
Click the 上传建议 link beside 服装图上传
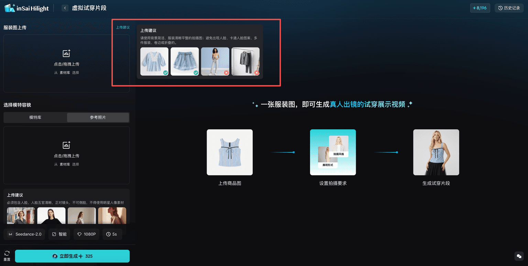(x=123, y=27)
